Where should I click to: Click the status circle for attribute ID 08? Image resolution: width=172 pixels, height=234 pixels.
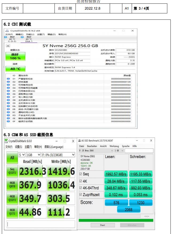click(x=8, y=100)
